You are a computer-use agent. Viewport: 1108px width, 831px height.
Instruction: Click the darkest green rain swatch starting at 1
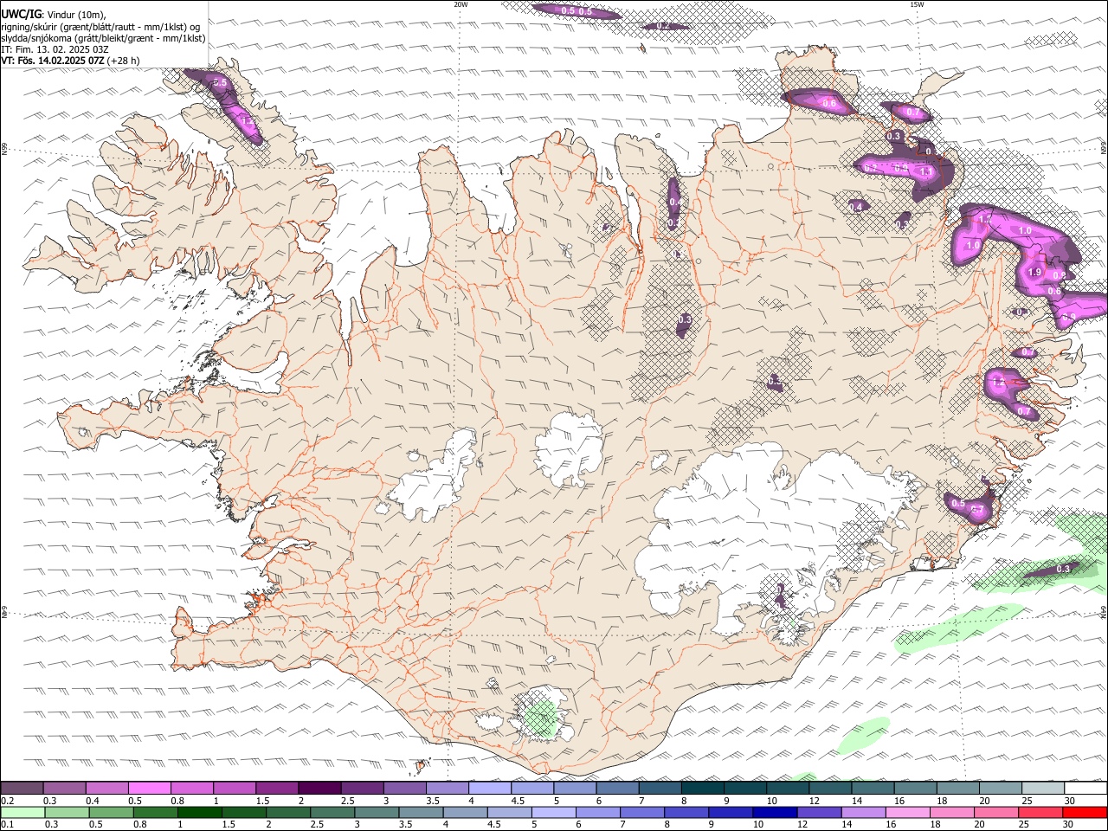tap(199, 812)
